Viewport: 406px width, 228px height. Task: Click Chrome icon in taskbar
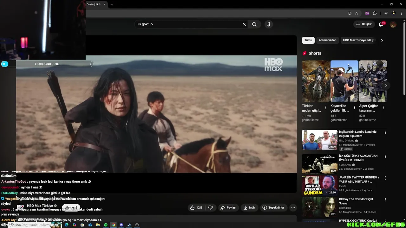[x=114, y=225]
